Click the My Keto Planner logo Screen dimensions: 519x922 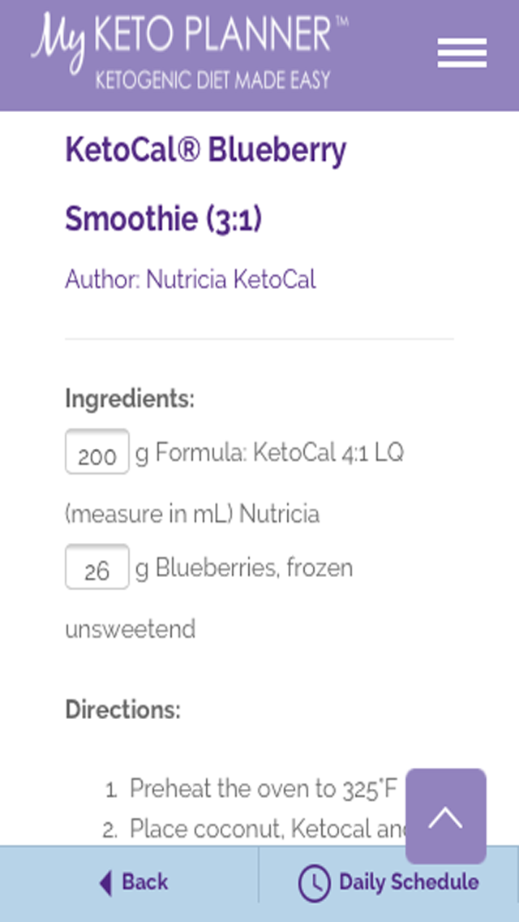(x=189, y=51)
